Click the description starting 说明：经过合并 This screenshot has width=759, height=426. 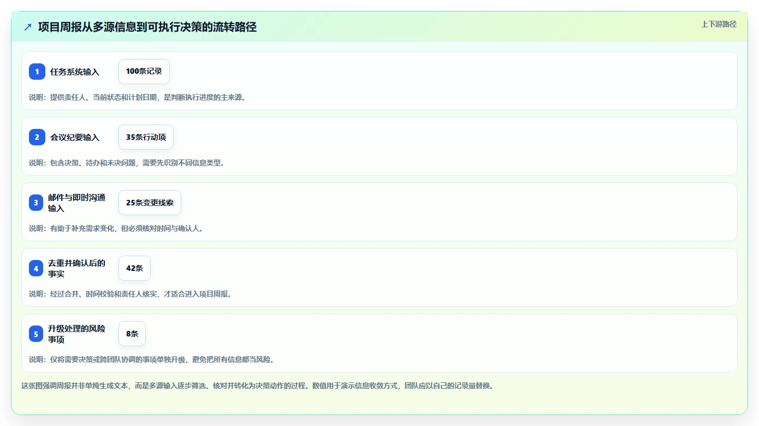(131, 294)
